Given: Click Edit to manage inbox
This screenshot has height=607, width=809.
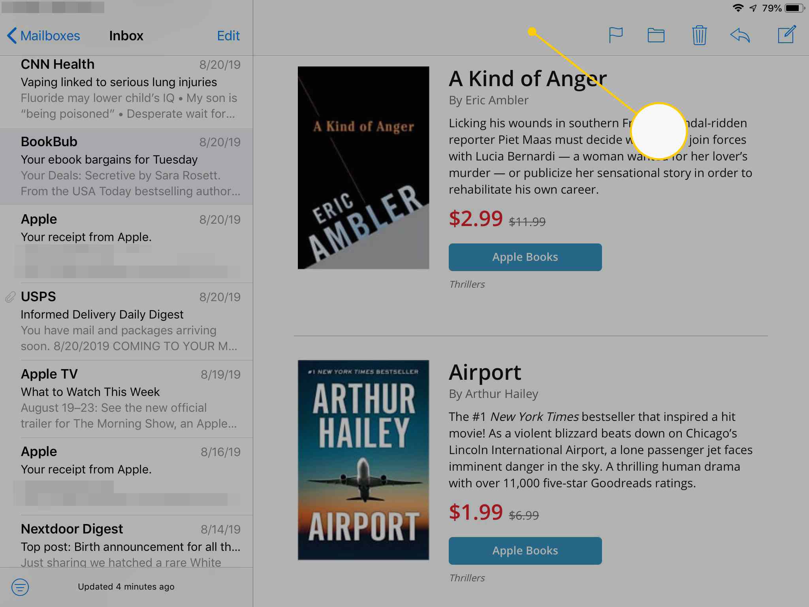Looking at the screenshot, I should [x=228, y=34].
